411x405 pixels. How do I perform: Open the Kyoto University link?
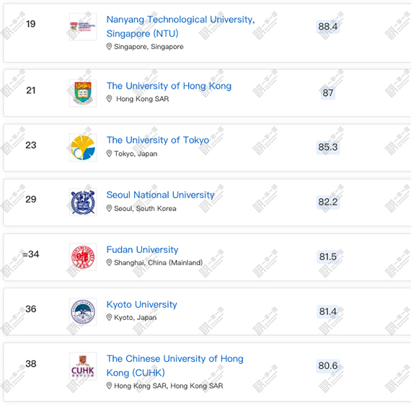coord(141,304)
